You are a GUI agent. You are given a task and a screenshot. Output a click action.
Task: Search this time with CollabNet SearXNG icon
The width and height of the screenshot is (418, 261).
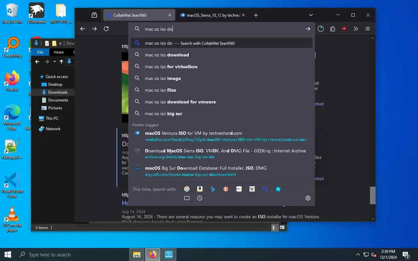pyautogui.click(x=265, y=189)
